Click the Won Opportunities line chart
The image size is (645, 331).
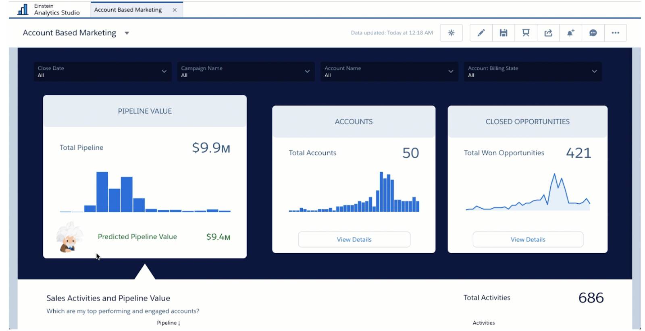click(x=528, y=192)
